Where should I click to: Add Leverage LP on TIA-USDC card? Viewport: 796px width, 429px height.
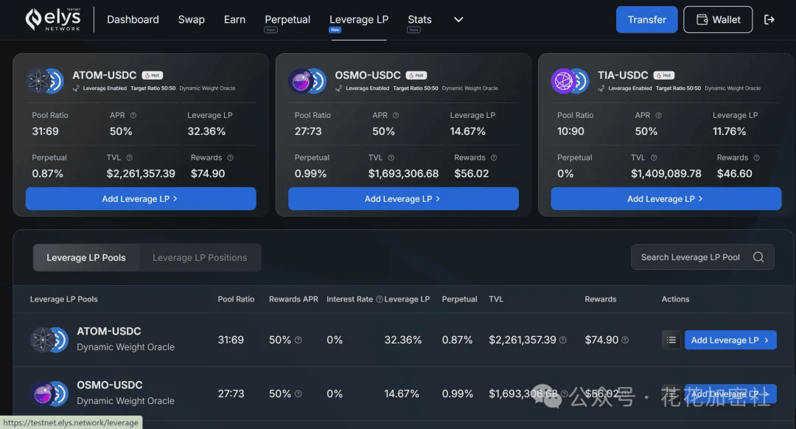[x=666, y=198]
